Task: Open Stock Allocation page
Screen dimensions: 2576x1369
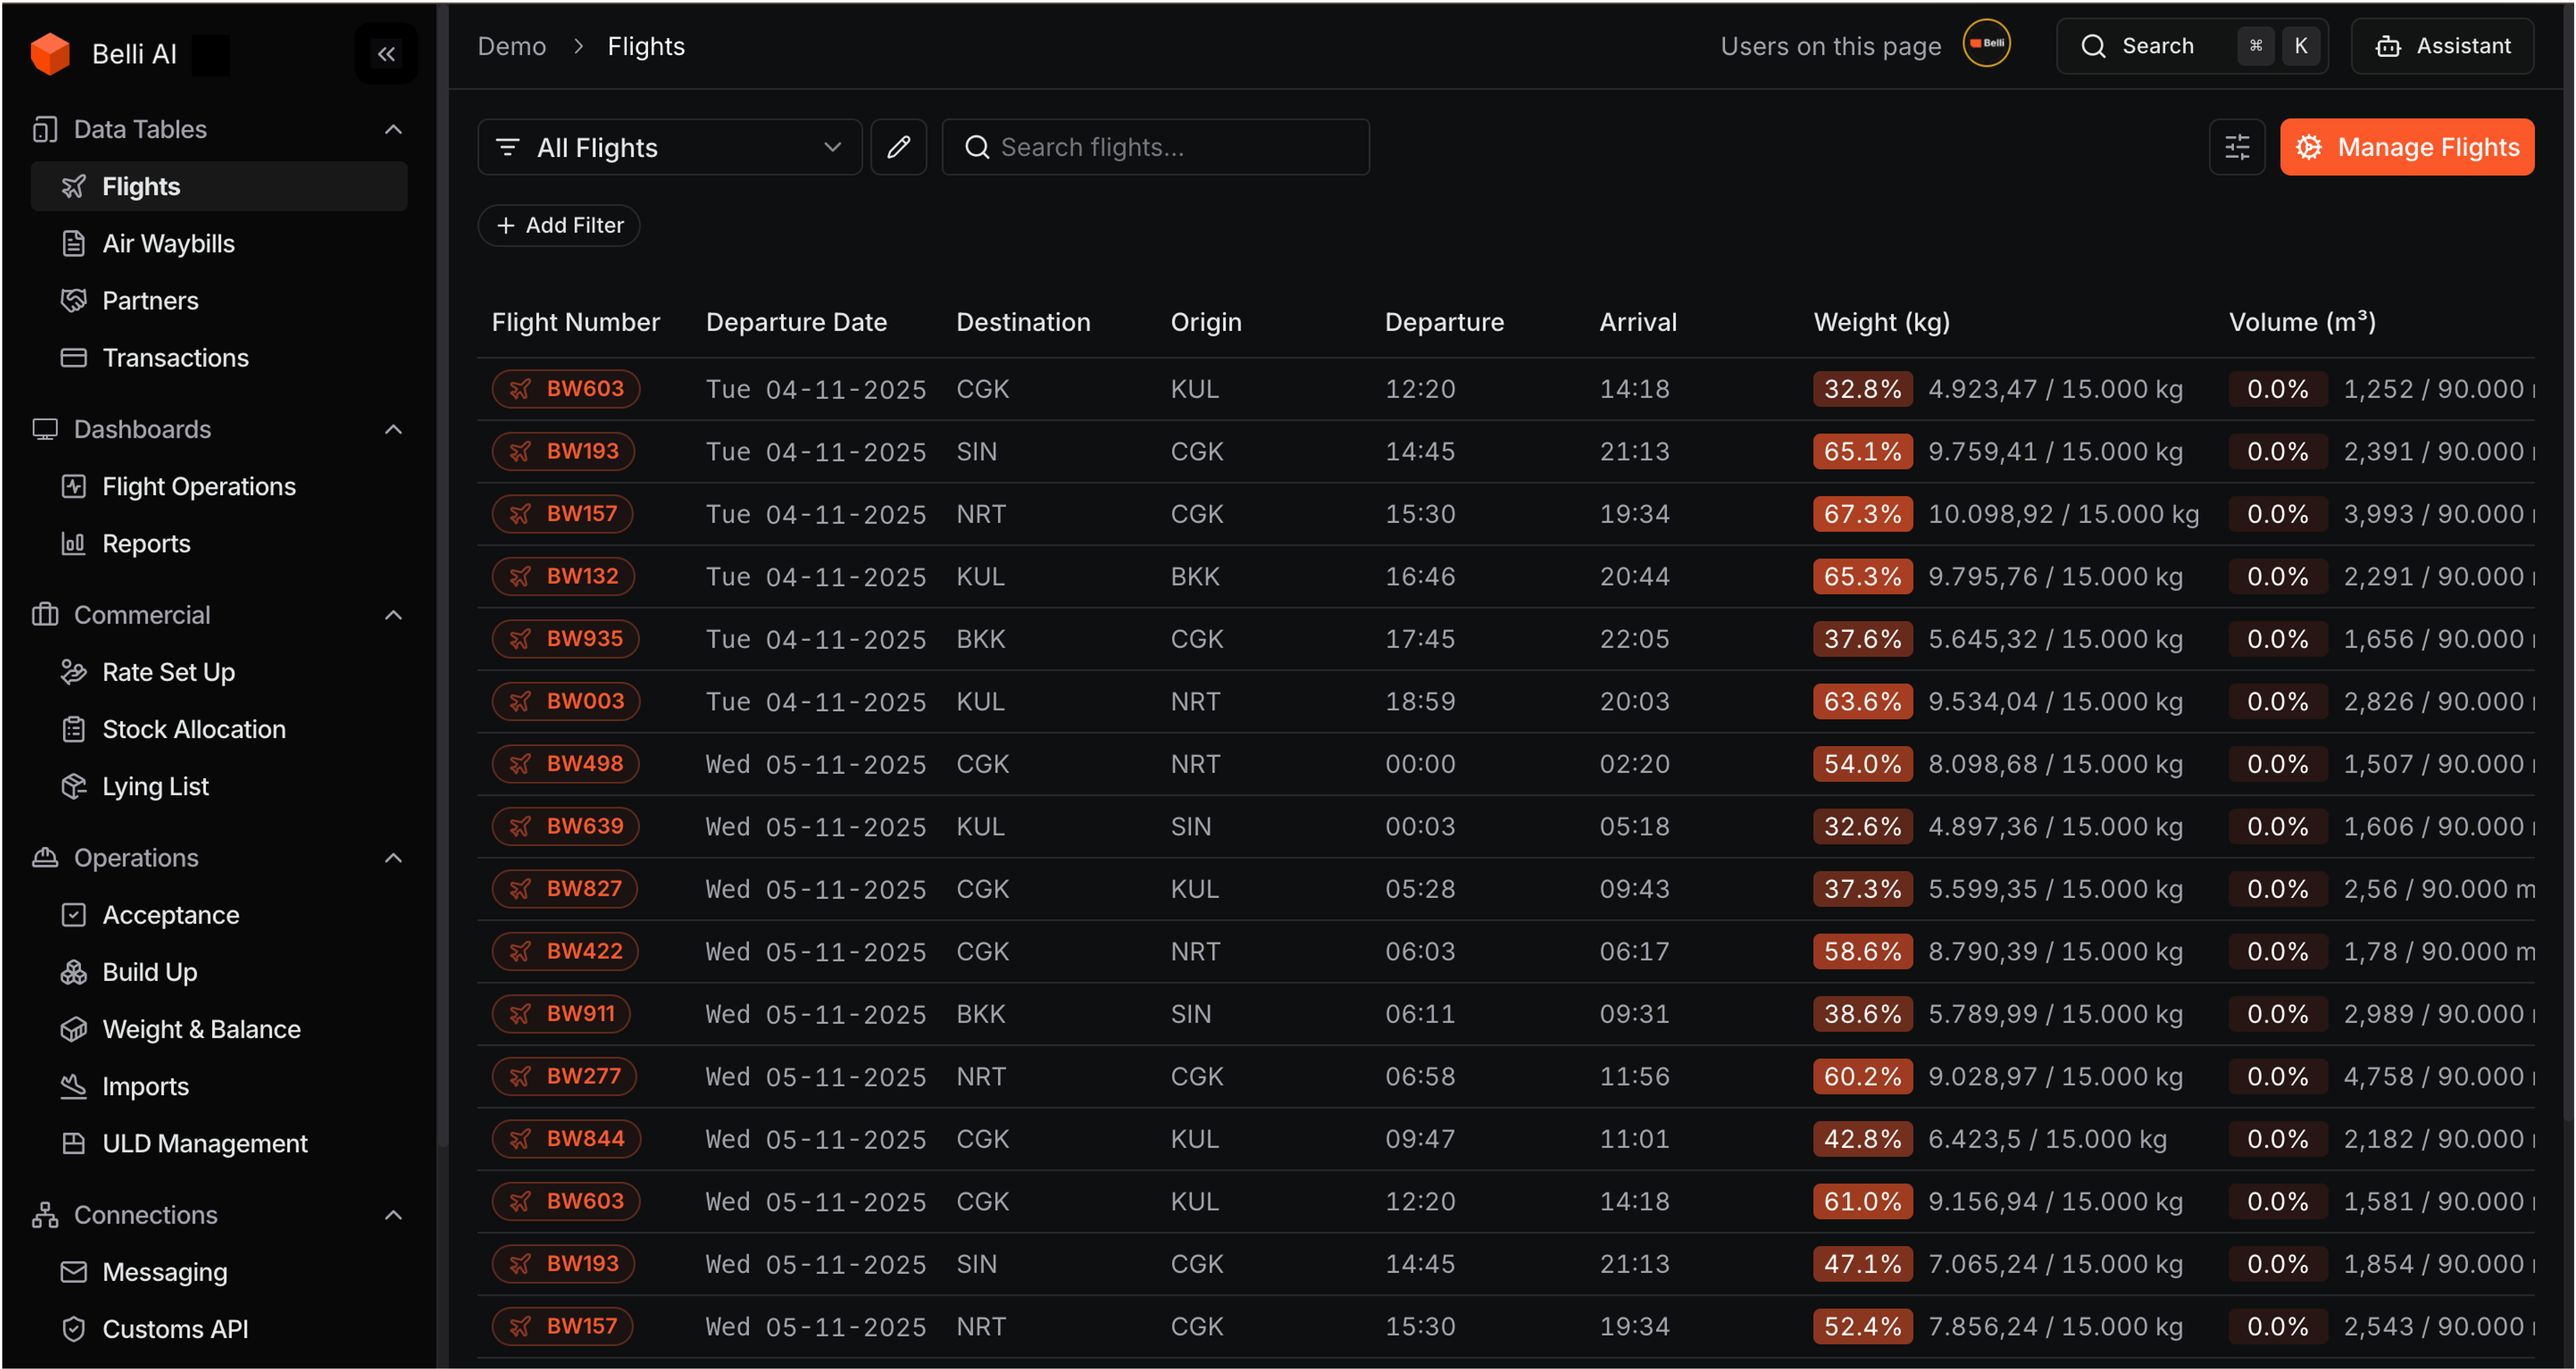Action: (193, 729)
